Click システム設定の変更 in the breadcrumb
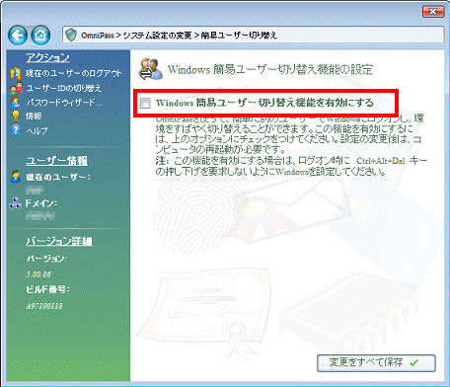Screen dimensions: 450x387 point(157,36)
